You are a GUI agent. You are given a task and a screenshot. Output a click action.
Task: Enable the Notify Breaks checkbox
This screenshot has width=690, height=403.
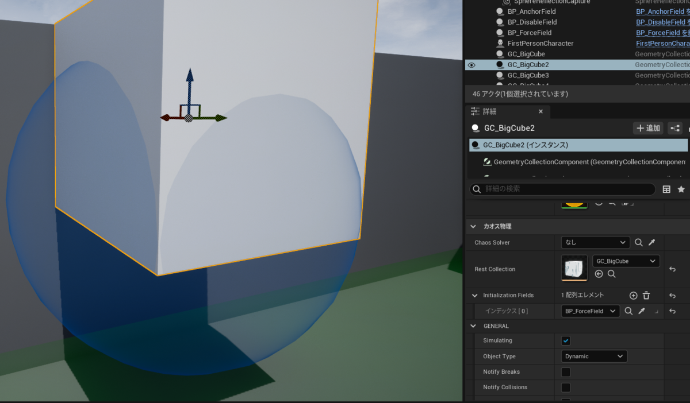point(566,372)
